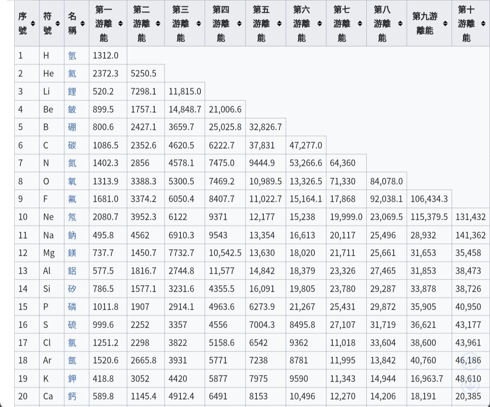This screenshot has height=407, width=490.
Task: Click the 氧 link in row 8
Action: point(72,181)
